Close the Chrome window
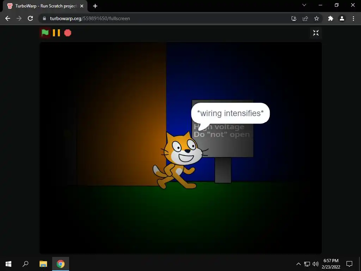 pos(353,5)
